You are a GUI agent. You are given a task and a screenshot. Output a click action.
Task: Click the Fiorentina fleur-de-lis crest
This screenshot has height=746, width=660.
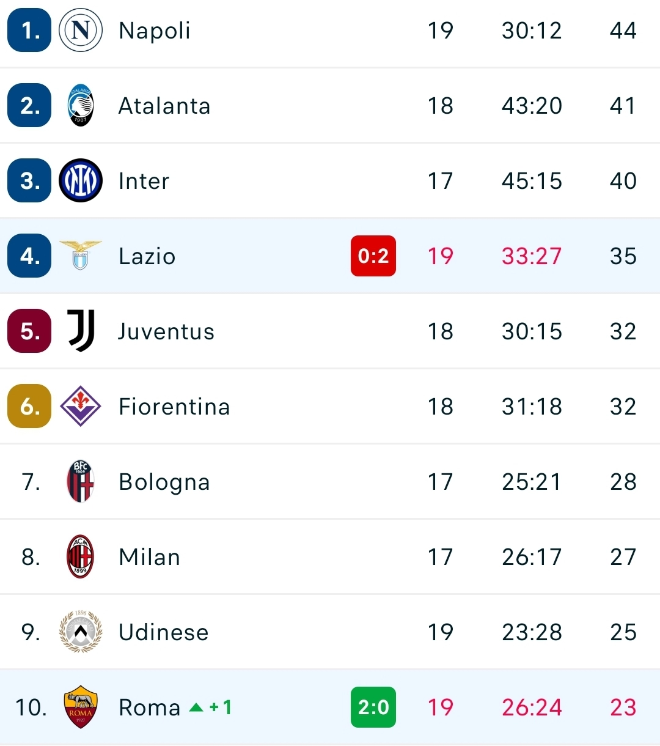point(80,406)
